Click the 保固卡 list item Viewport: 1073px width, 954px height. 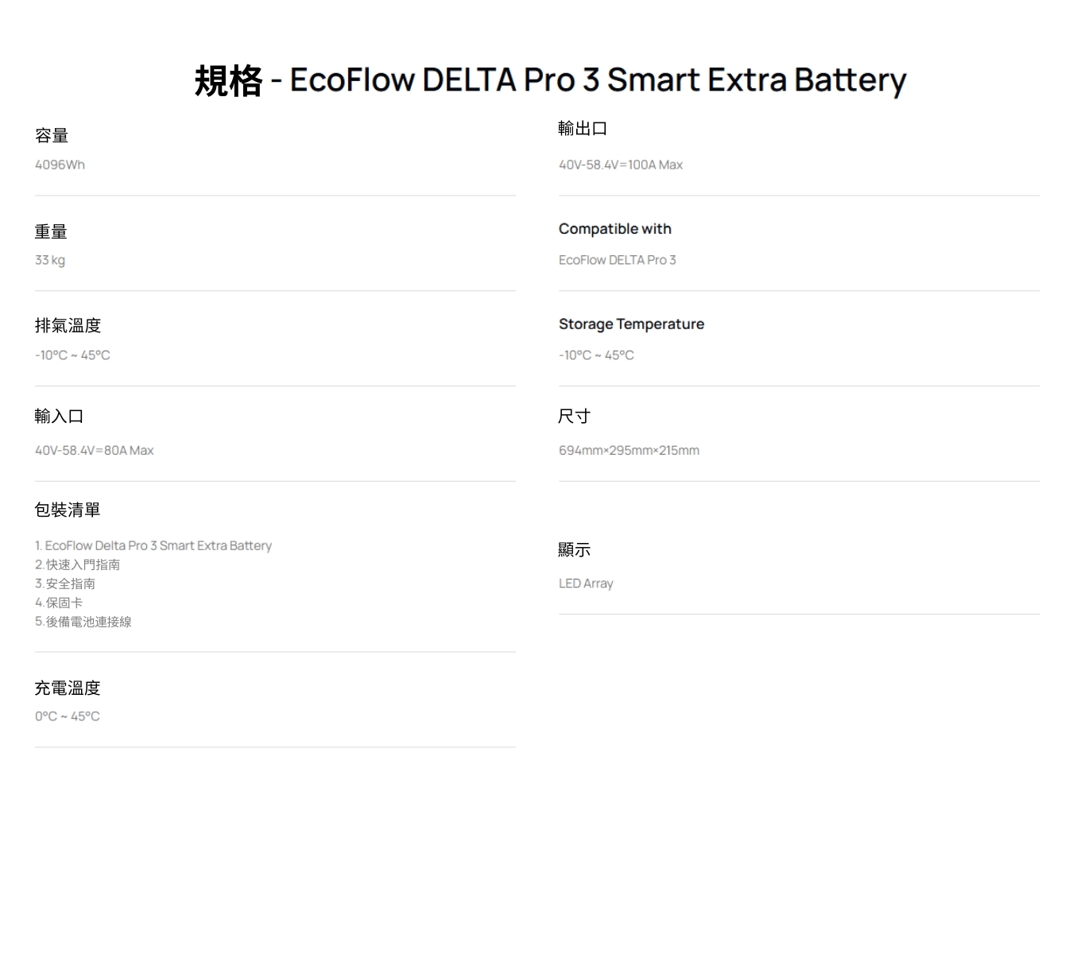[x=64, y=603]
